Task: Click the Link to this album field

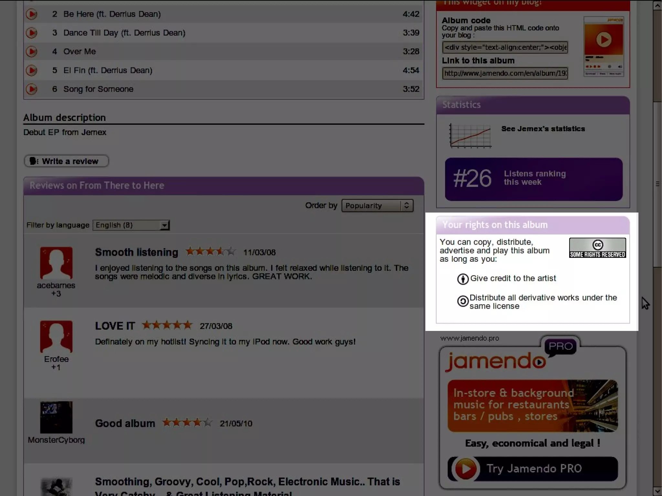Action: click(x=505, y=73)
